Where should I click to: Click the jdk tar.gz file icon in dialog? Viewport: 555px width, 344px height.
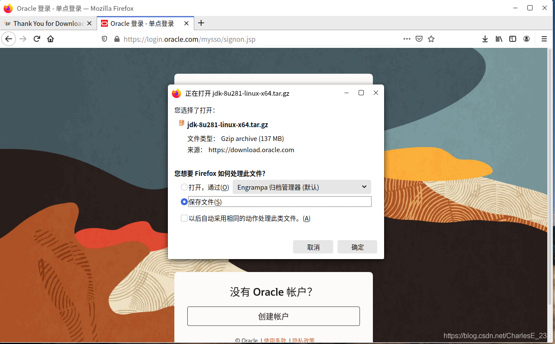click(182, 123)
